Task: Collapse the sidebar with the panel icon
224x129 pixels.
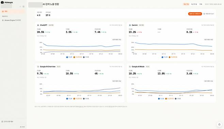Action: coord(23,6)
